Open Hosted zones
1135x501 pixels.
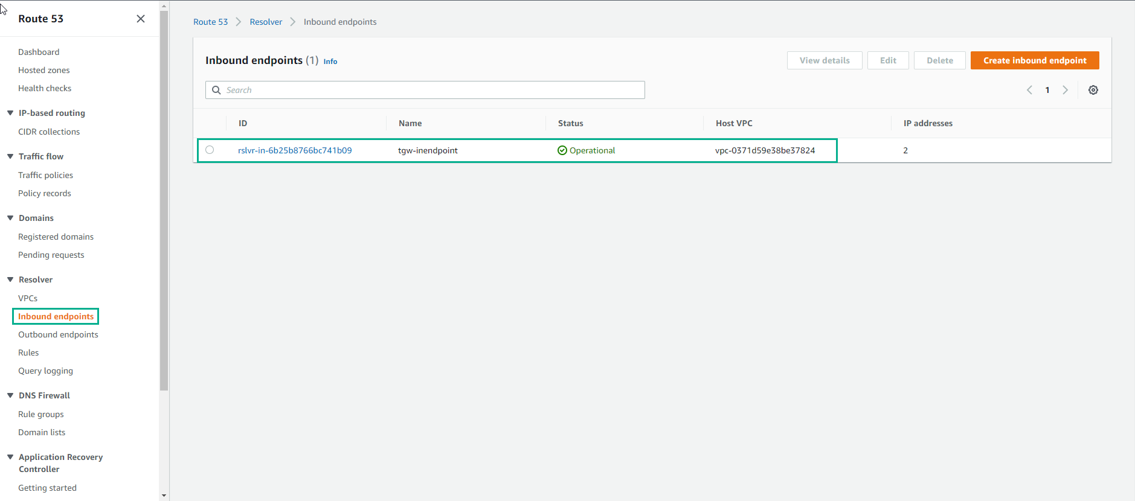tap(44, 70)
